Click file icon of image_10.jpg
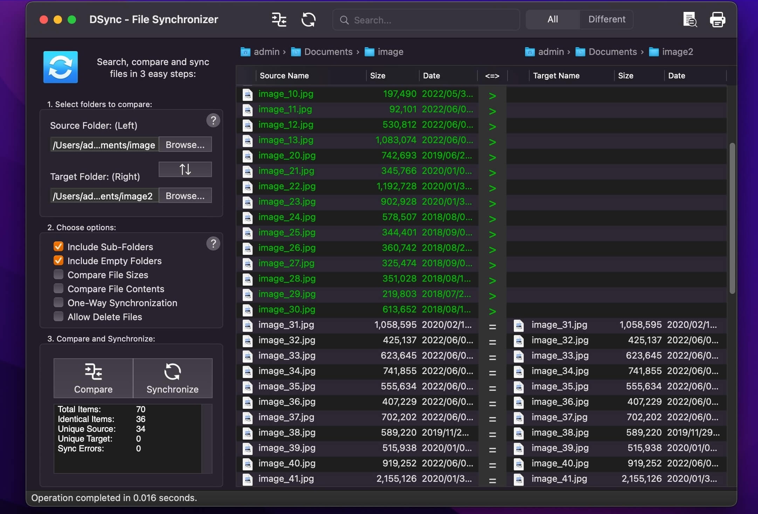Screen dimensions: 758x514 click(248, 94)
